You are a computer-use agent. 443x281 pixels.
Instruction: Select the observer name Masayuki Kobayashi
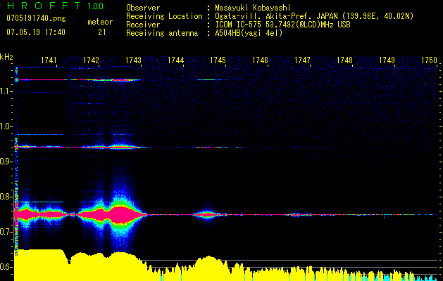[x=253, y=8]
